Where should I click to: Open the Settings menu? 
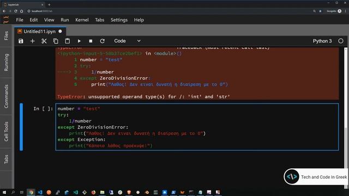[119, 20]
